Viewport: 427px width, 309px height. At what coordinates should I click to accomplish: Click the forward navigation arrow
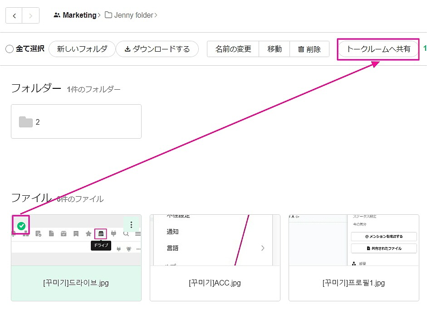(x=30, y=16)
